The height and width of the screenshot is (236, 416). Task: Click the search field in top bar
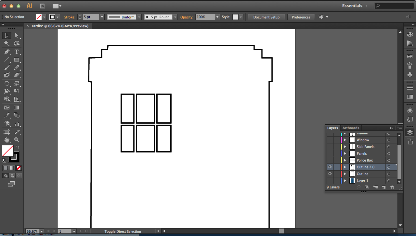(394, 6)
